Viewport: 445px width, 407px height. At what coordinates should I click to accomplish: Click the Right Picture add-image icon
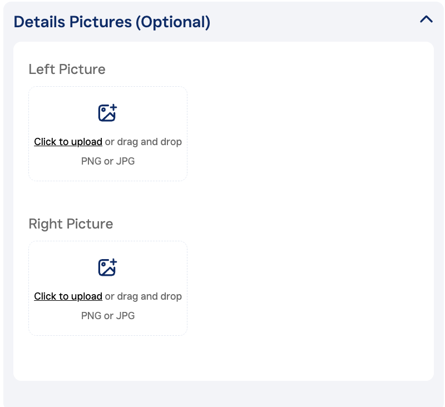(x=107, y=267)
